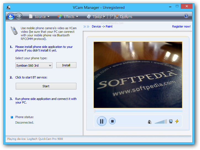Image resolution: width=200 pixels, height=150 pixels.
Task: Open the Effects menu
Action: pos(68,17)
